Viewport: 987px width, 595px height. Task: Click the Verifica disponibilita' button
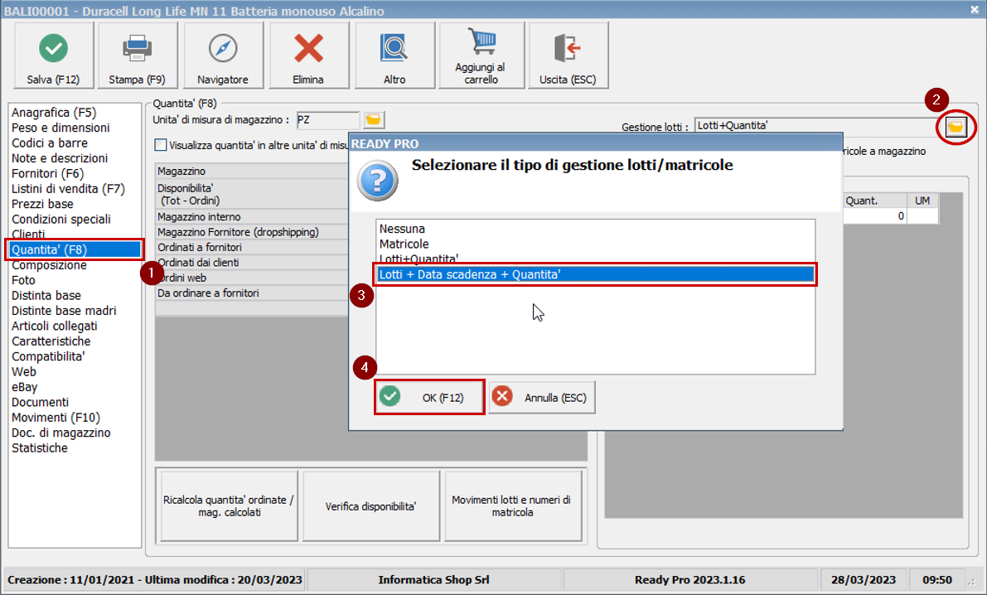[370, 506]
